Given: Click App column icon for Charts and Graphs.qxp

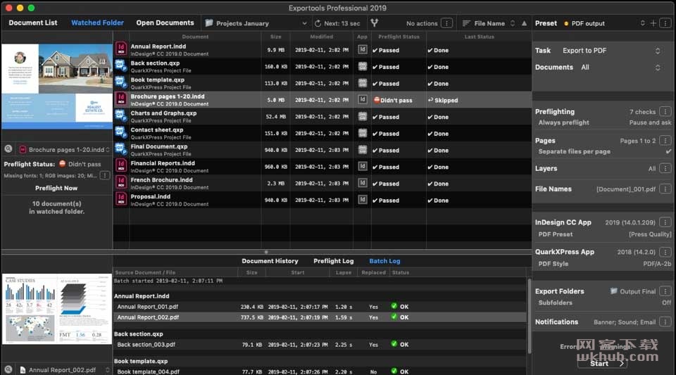Looking at the screenshot, I should point(363,117).
